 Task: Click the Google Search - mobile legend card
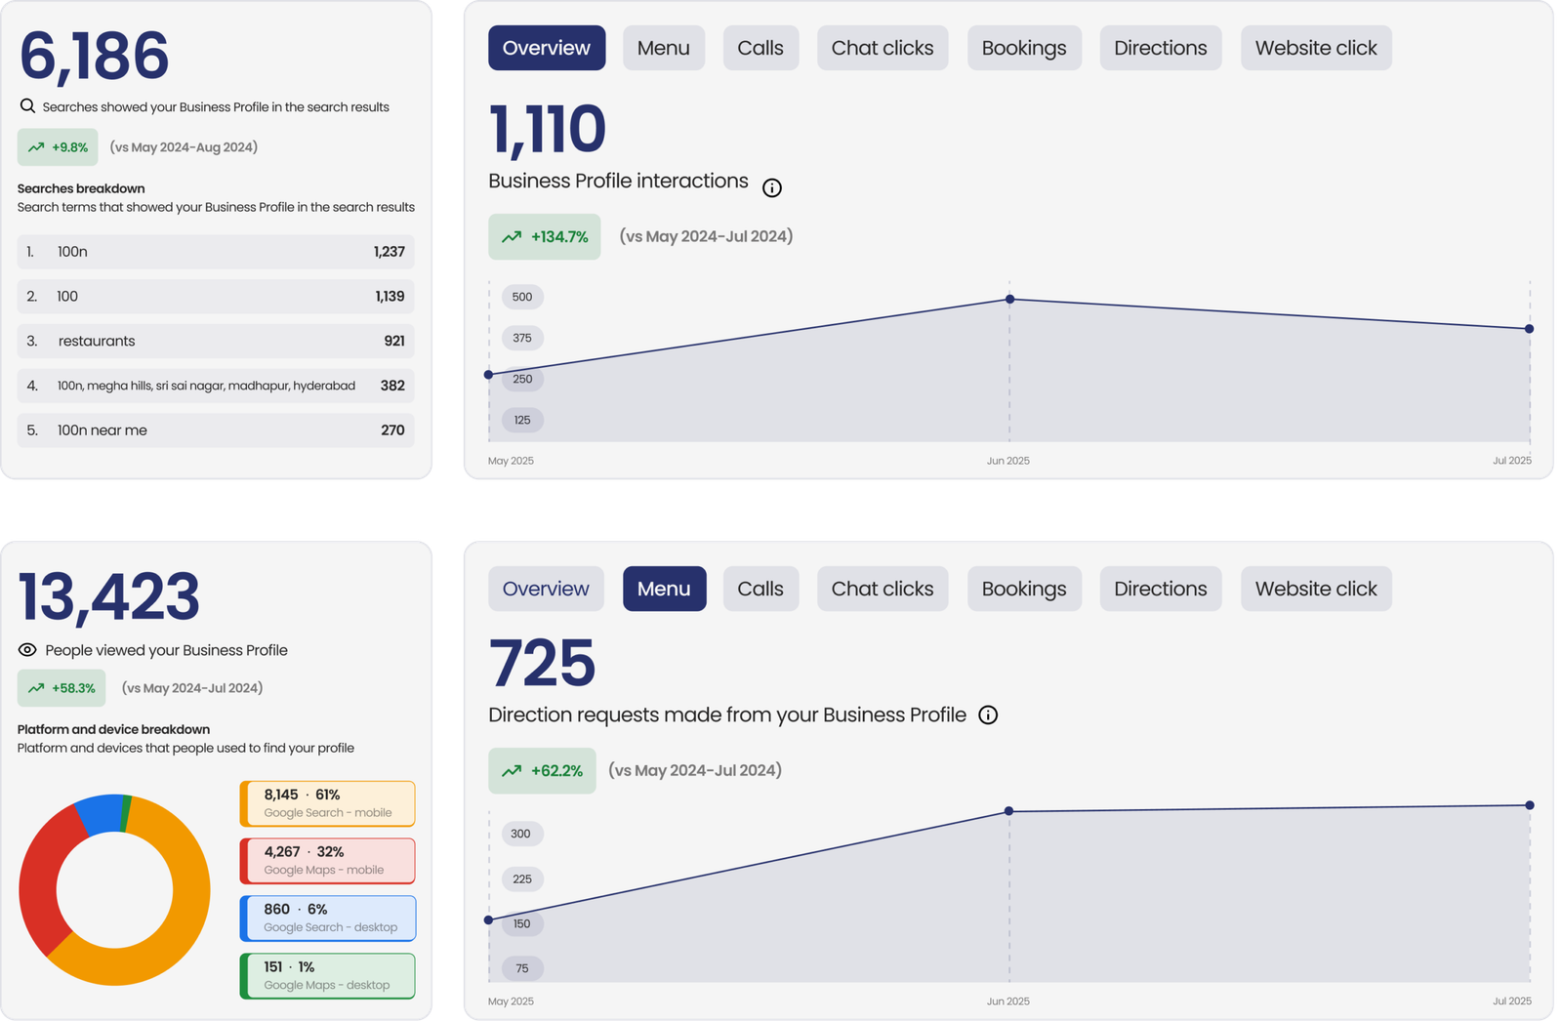point(327,803)
